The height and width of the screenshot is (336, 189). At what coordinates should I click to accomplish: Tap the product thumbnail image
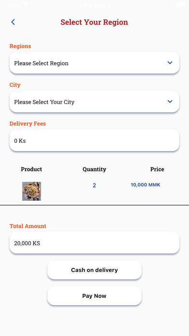coord(31,191)
